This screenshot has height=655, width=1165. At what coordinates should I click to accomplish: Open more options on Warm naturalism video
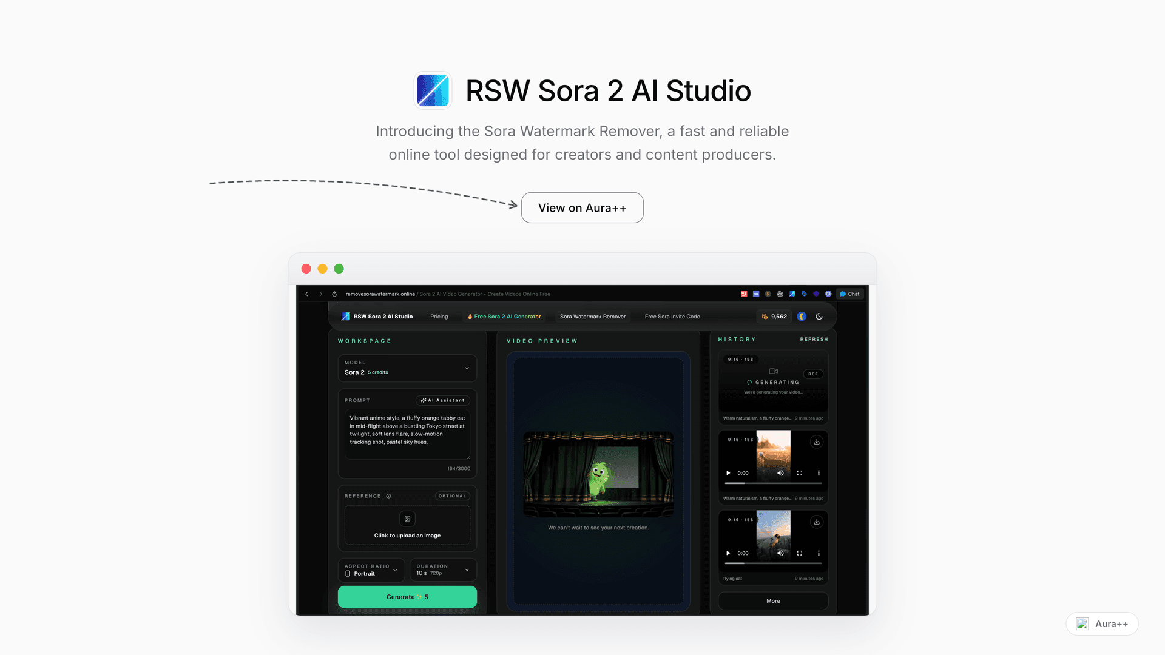[819, 473]
